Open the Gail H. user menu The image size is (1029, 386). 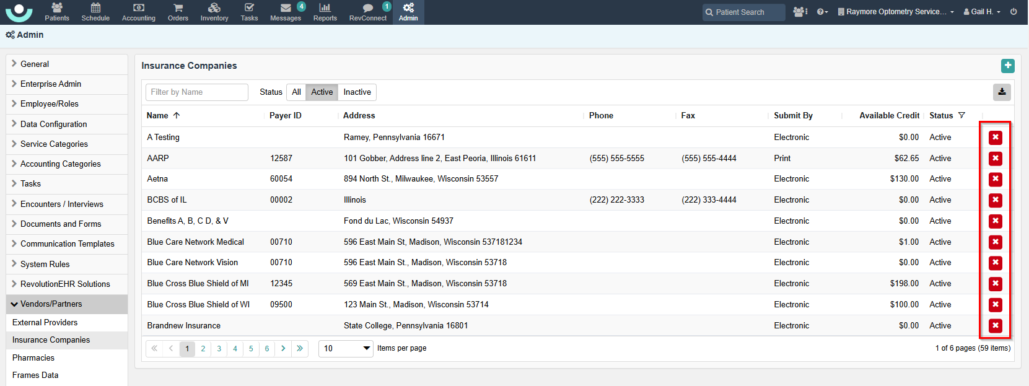click(982, 12)
